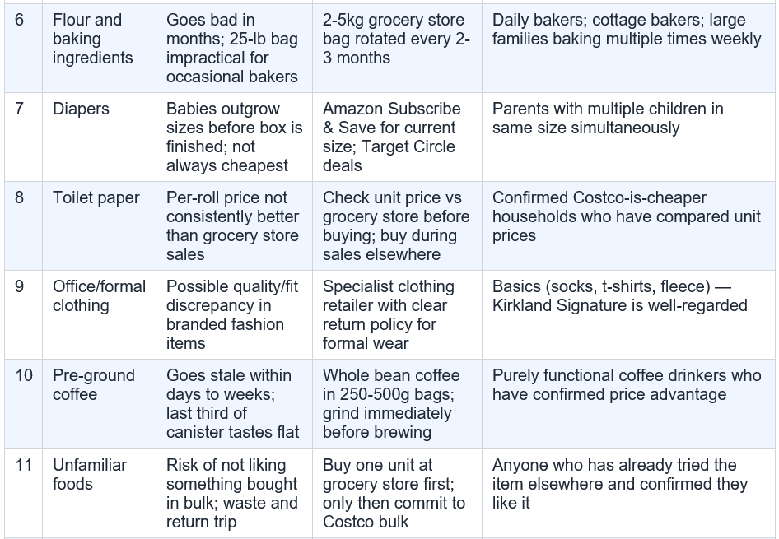Image resolution: width=779 pixels, height=539 pixels.
Task: Click the 'Toilet paper' item cell
Action: (99, 225)
